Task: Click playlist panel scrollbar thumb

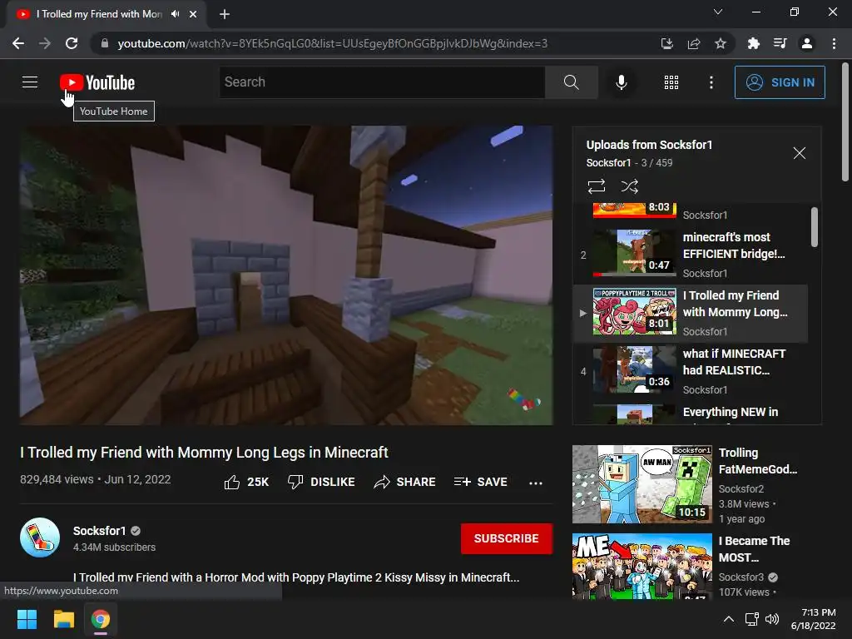Action: 814,226
